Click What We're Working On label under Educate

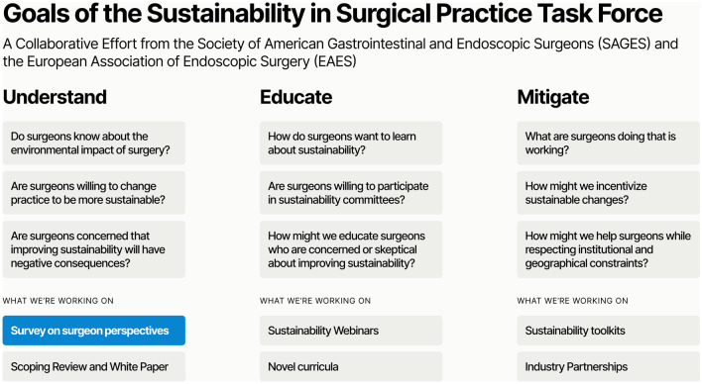click(315, 301)
